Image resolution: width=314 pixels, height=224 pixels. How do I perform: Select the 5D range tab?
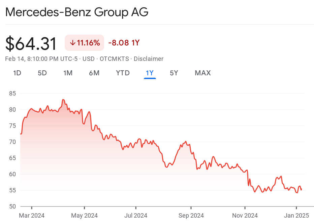42,73
